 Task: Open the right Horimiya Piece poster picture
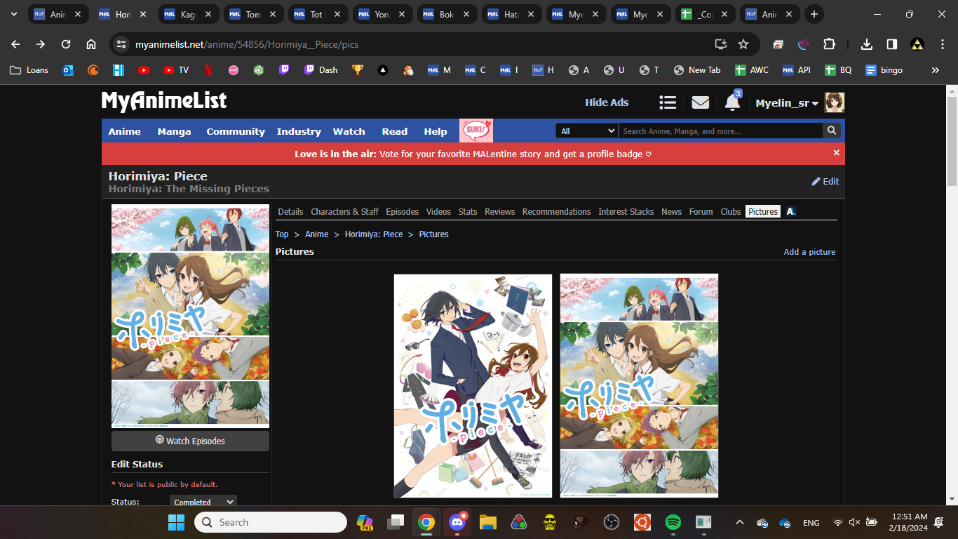pos(639,386)
